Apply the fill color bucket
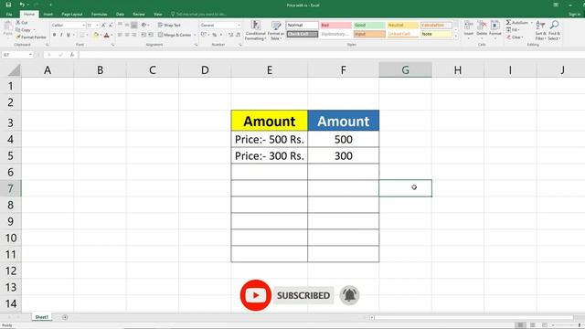The height and width of the screenshot is (329, 585). [95, 35]
